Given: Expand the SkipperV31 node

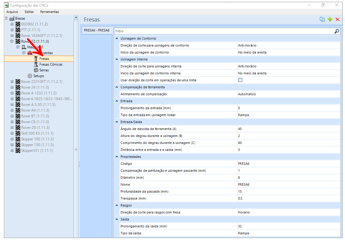Looking at the screenshot, I should tap(12, 151).
